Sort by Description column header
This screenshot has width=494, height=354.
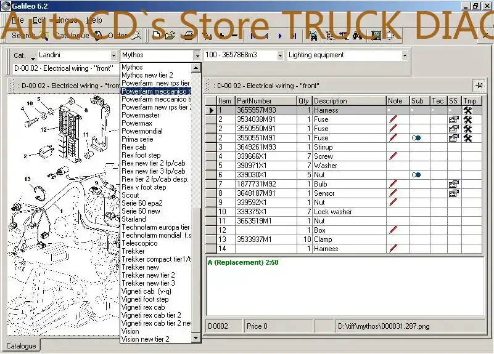click(x=349, y=101)
